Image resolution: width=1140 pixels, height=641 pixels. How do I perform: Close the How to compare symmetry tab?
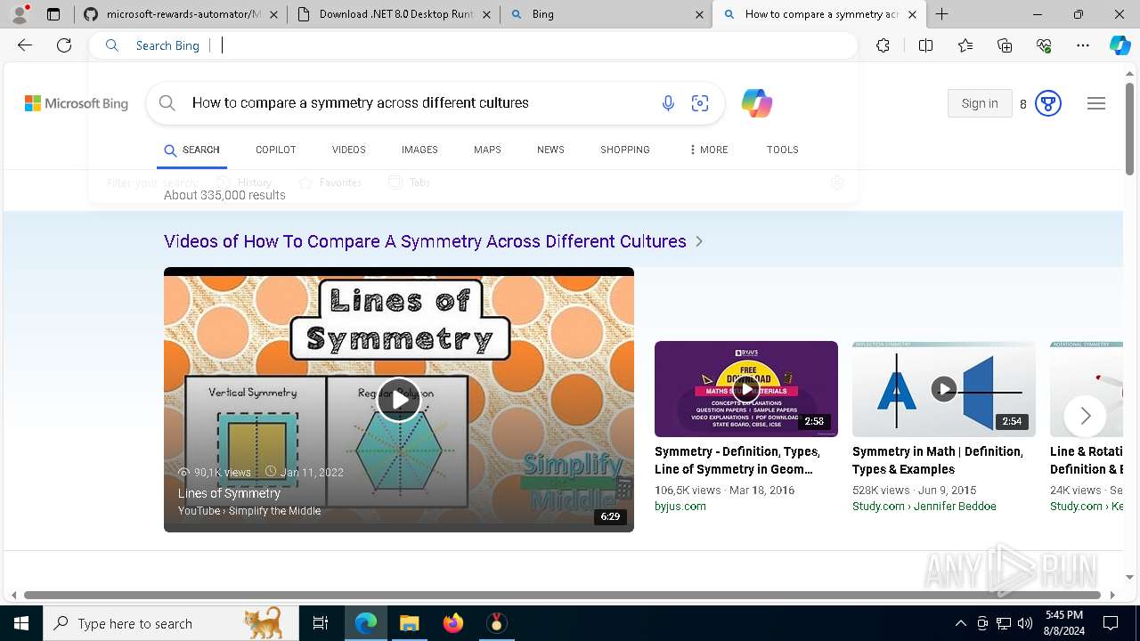[x=912, y=14]
